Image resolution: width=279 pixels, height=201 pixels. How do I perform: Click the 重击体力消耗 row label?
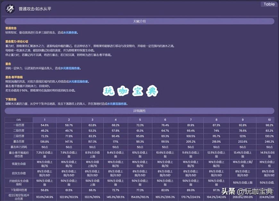[19, 147]
